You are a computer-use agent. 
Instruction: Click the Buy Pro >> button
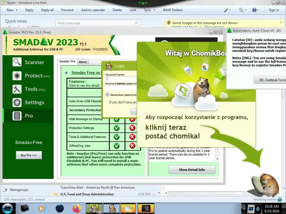pos(29,155)
